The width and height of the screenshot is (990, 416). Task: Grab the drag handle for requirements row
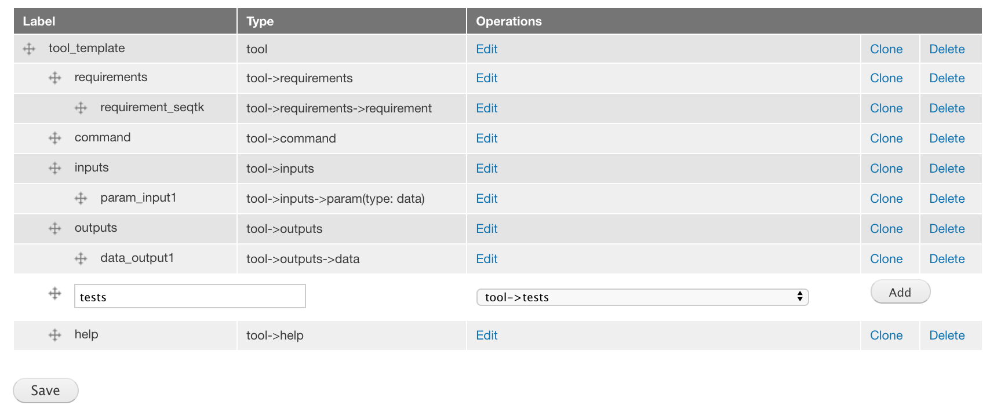pos(55,78)
